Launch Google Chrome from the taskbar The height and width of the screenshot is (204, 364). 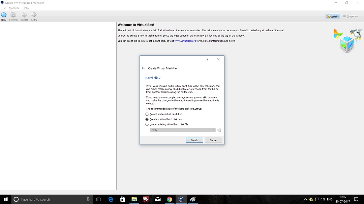169,199
